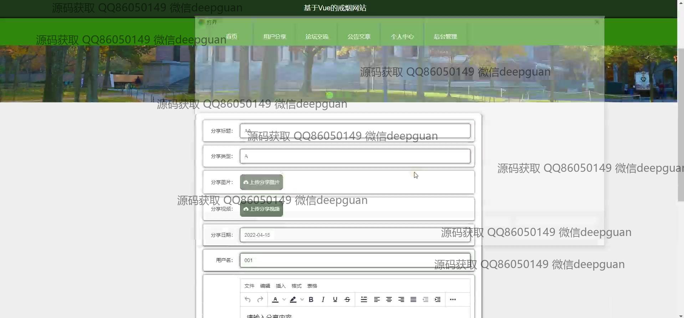The height and width of the screenshot is (318, 684).
Task: Center-align text with the align icon
Action: point(389,299)
